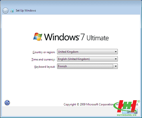Click the Set Up Windows title text
Screen dimensions: 142x118
(x=26, y=11)
